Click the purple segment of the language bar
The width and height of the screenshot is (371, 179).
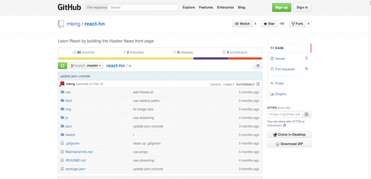coord(211,58)
